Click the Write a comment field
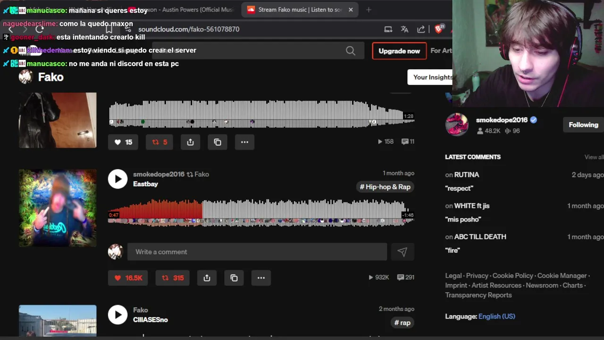604x340 pixels. 257,252
